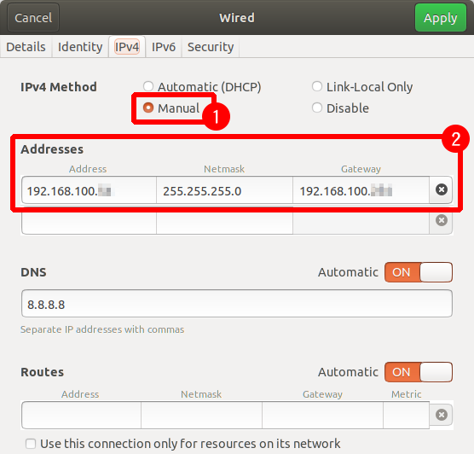
Task: Click the Routes Gateway field
Action: [x=322, y=415]
